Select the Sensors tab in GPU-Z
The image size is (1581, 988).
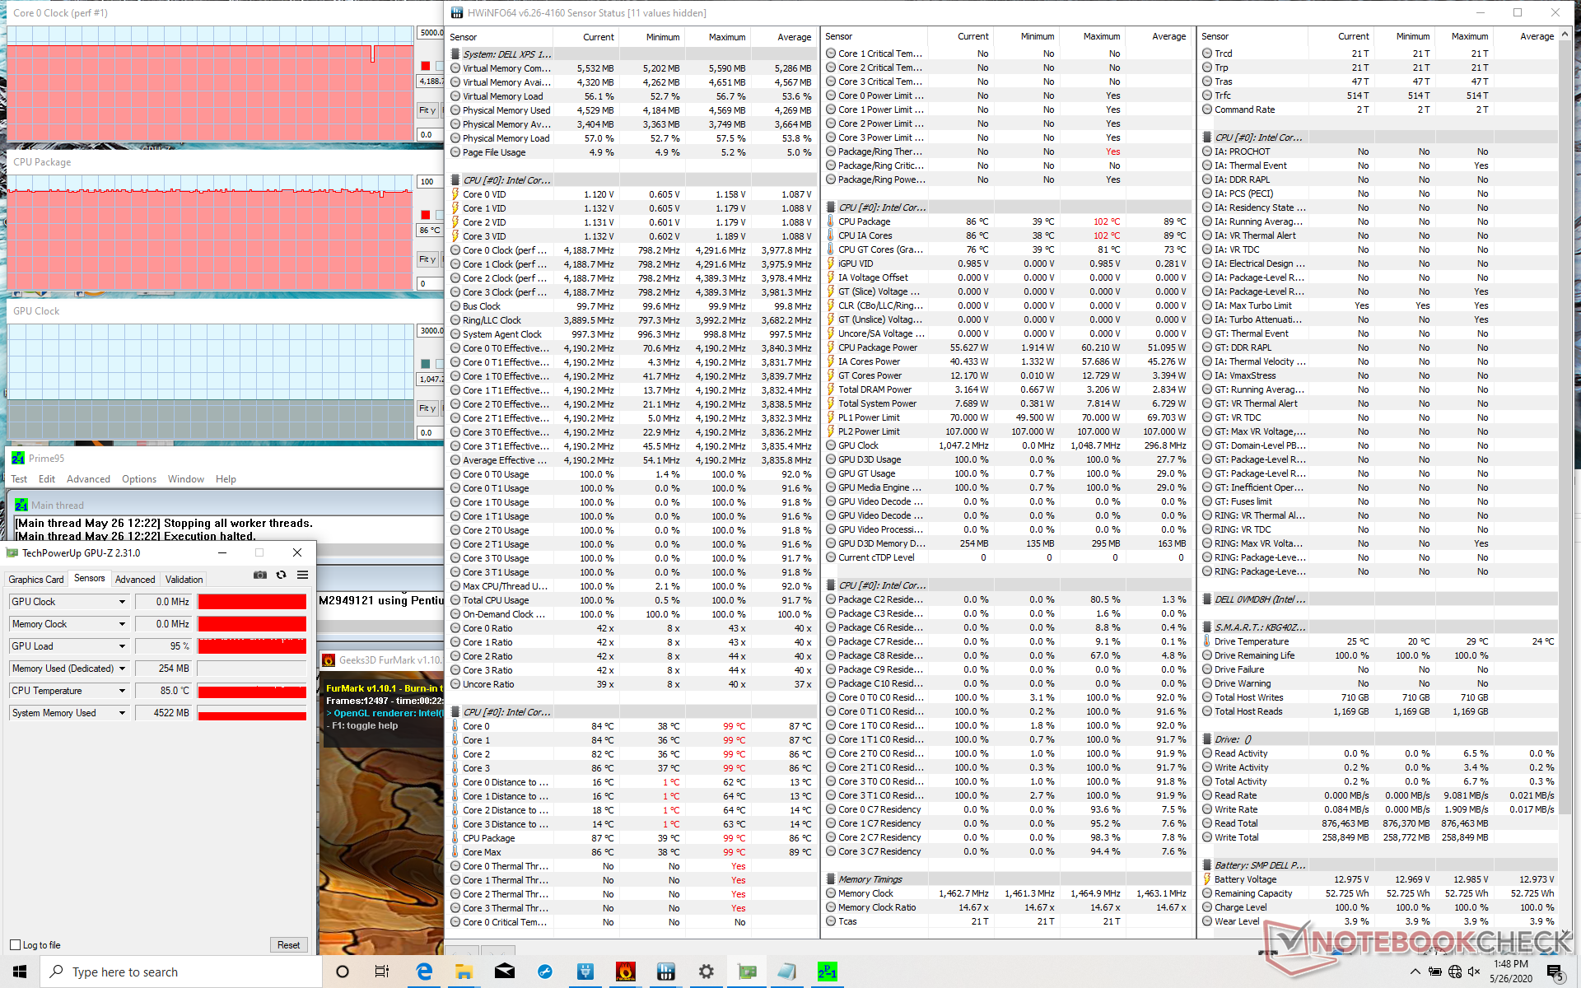[x=89, y=578]
